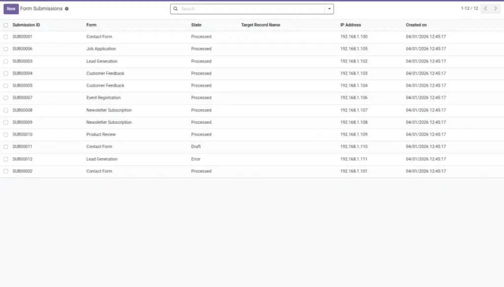Click IP address 192.168.1.111

coord(353,159)
